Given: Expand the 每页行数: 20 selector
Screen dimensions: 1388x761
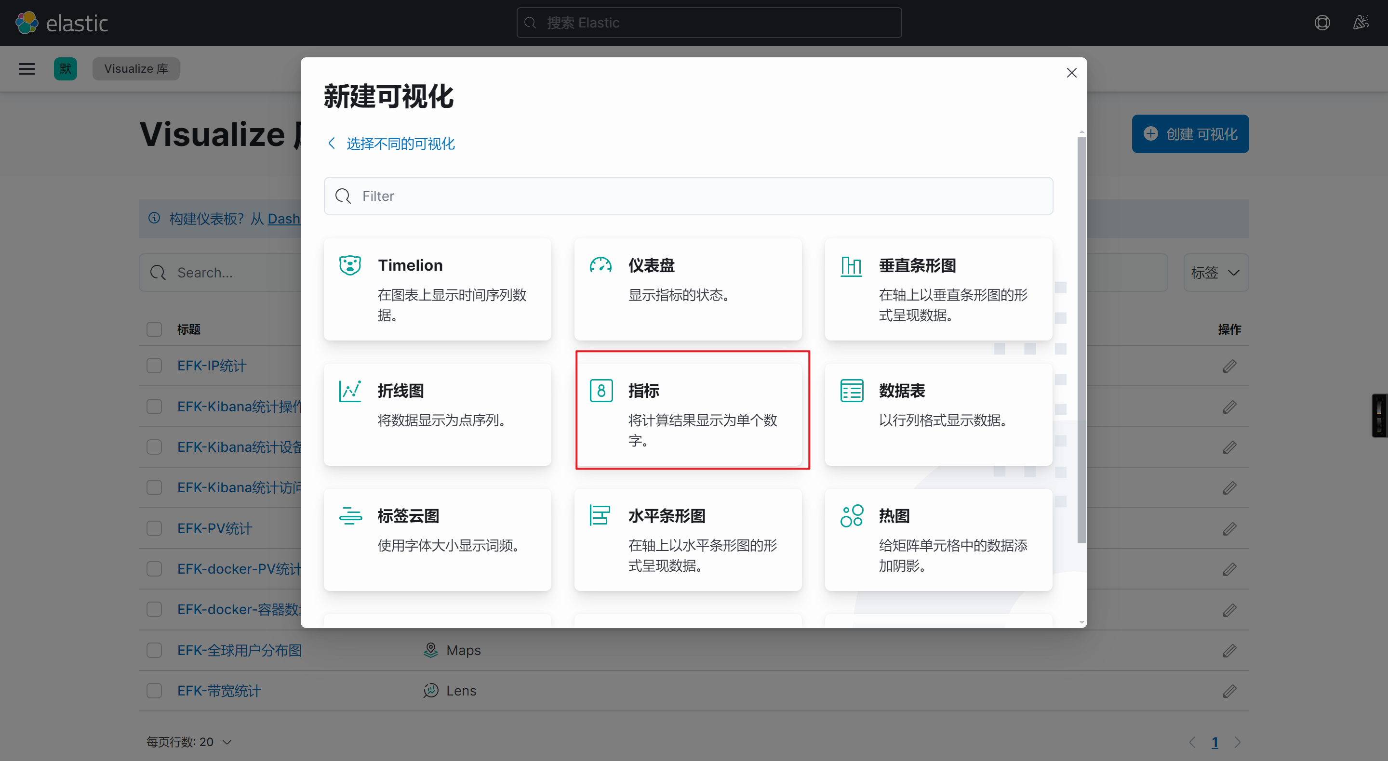Looking at the screenshot, I should (x=189, y=742).
